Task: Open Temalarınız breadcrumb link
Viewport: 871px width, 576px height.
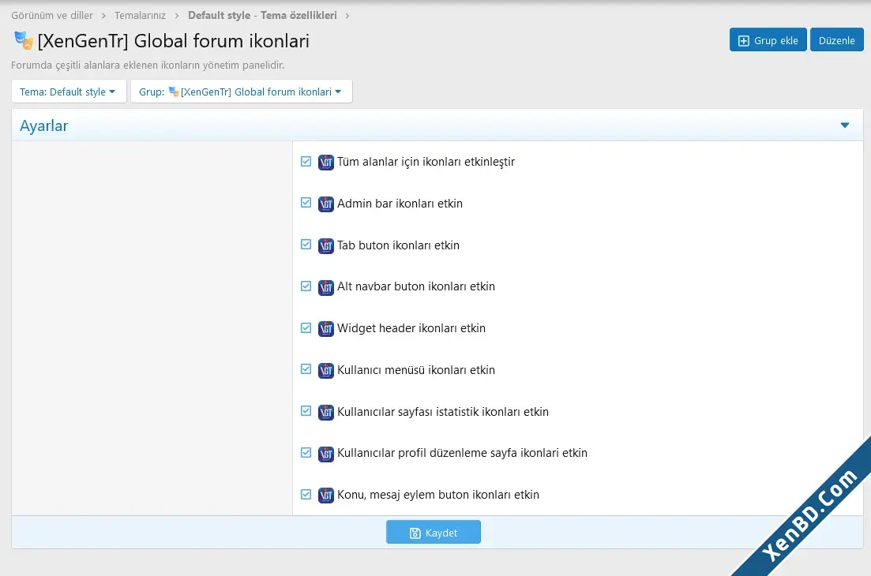Action: (140, 16)
